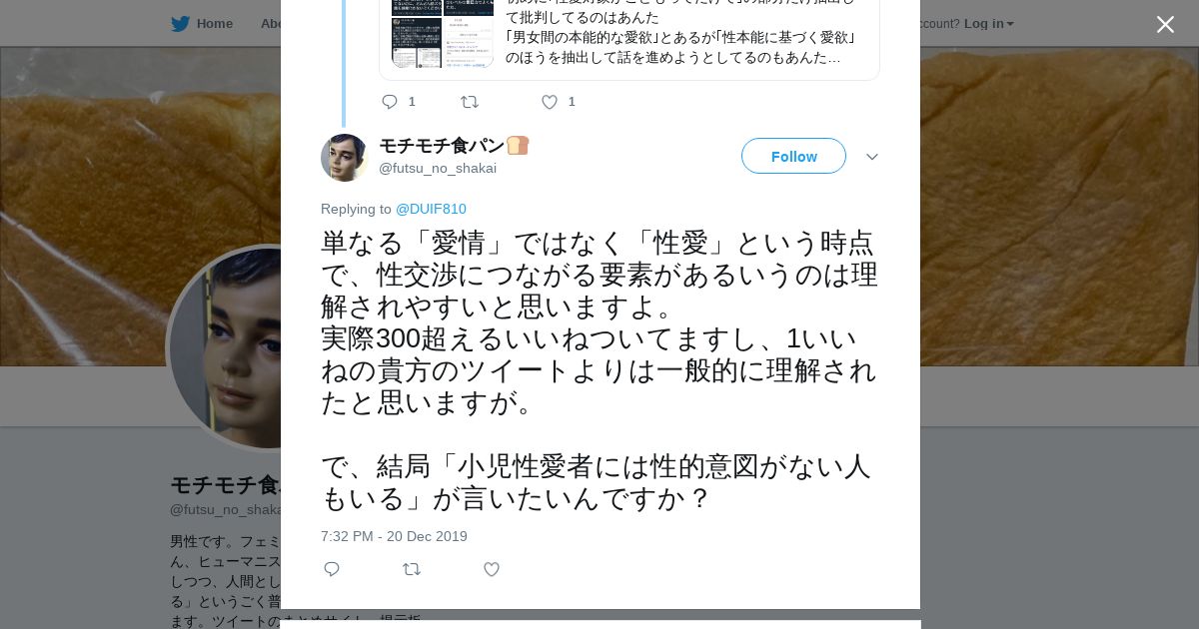Click the reply icon under the main tweet
The height and width of the screenshot is (629, 1199).
click(x=332, y=569)
